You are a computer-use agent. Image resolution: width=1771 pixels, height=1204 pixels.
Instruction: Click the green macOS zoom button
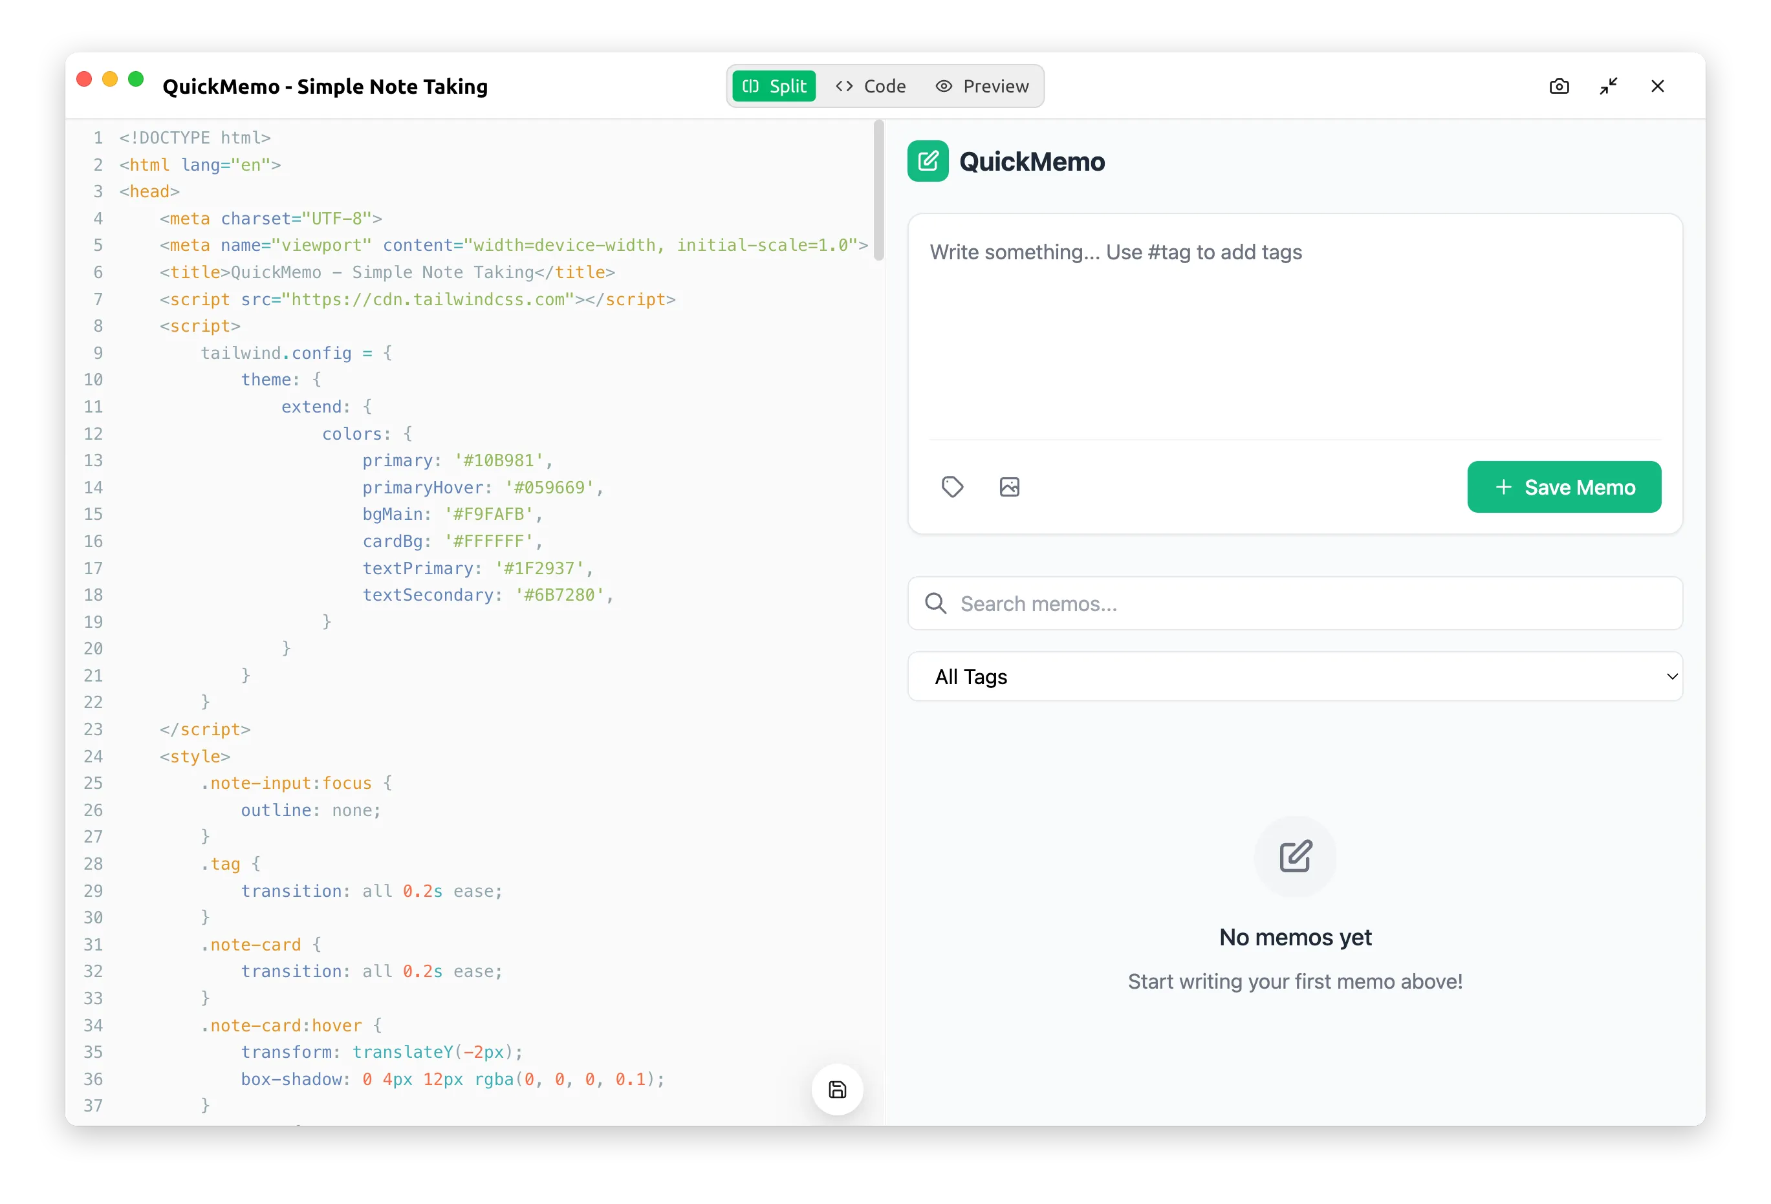tap(136, 80)
